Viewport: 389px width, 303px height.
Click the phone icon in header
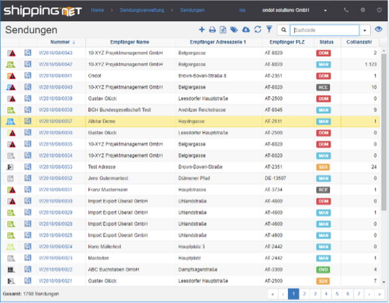click(346, 10)
